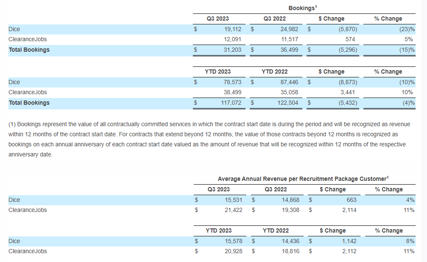
Task: Click the ClearanceJobs value 11,517
Action: click(x=290, y=39)
